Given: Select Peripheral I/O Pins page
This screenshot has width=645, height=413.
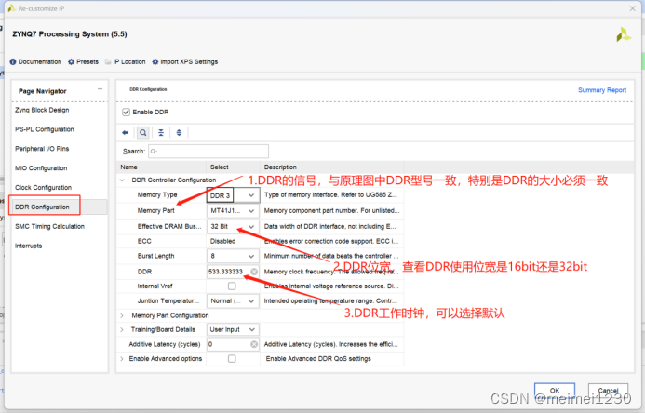Looking at the screenshot, I should [42, 149].
